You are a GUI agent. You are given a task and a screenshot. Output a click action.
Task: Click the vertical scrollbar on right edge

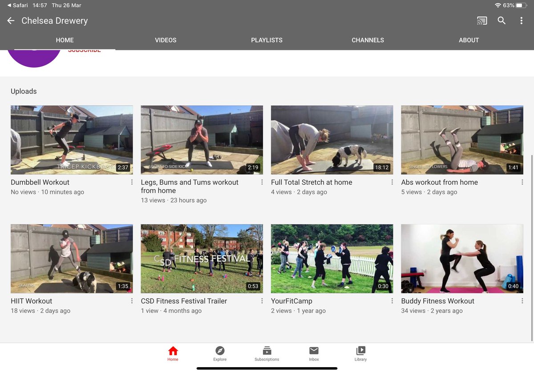point(532,248)
